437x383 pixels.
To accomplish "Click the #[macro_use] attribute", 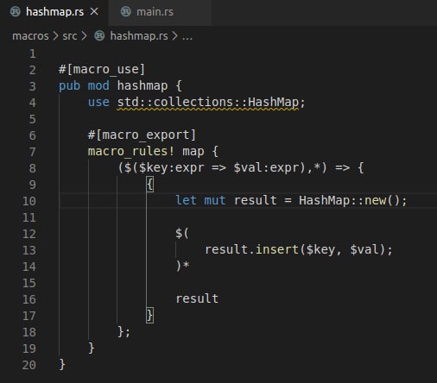I will coord(102,70).
